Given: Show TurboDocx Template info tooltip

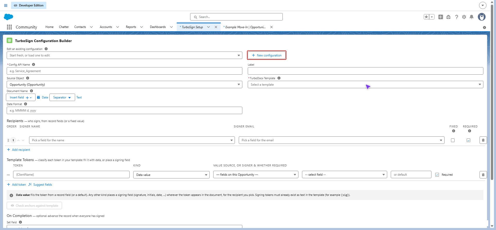Looking at the screenshot, I should click(x=279, y=78).
